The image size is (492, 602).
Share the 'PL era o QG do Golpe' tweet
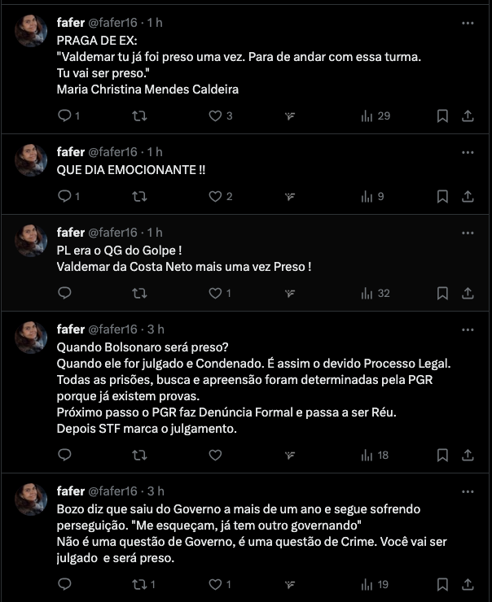tap(468, 294)
